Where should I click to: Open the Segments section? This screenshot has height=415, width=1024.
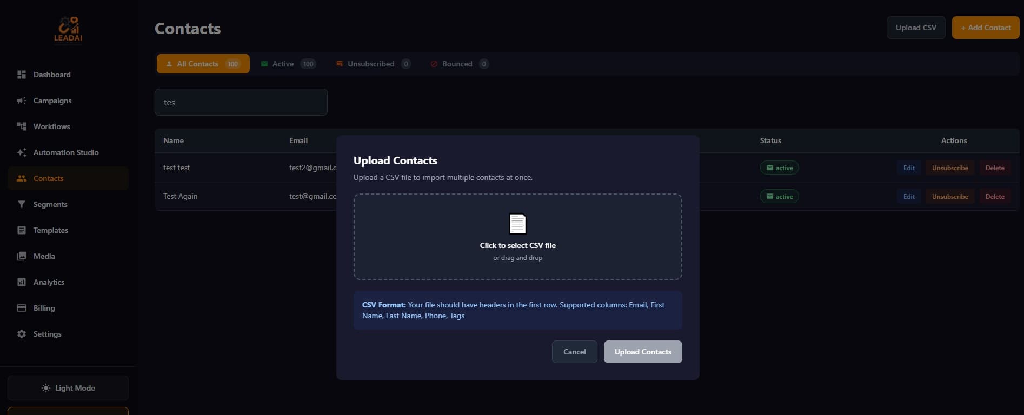(x=68, y=204)
